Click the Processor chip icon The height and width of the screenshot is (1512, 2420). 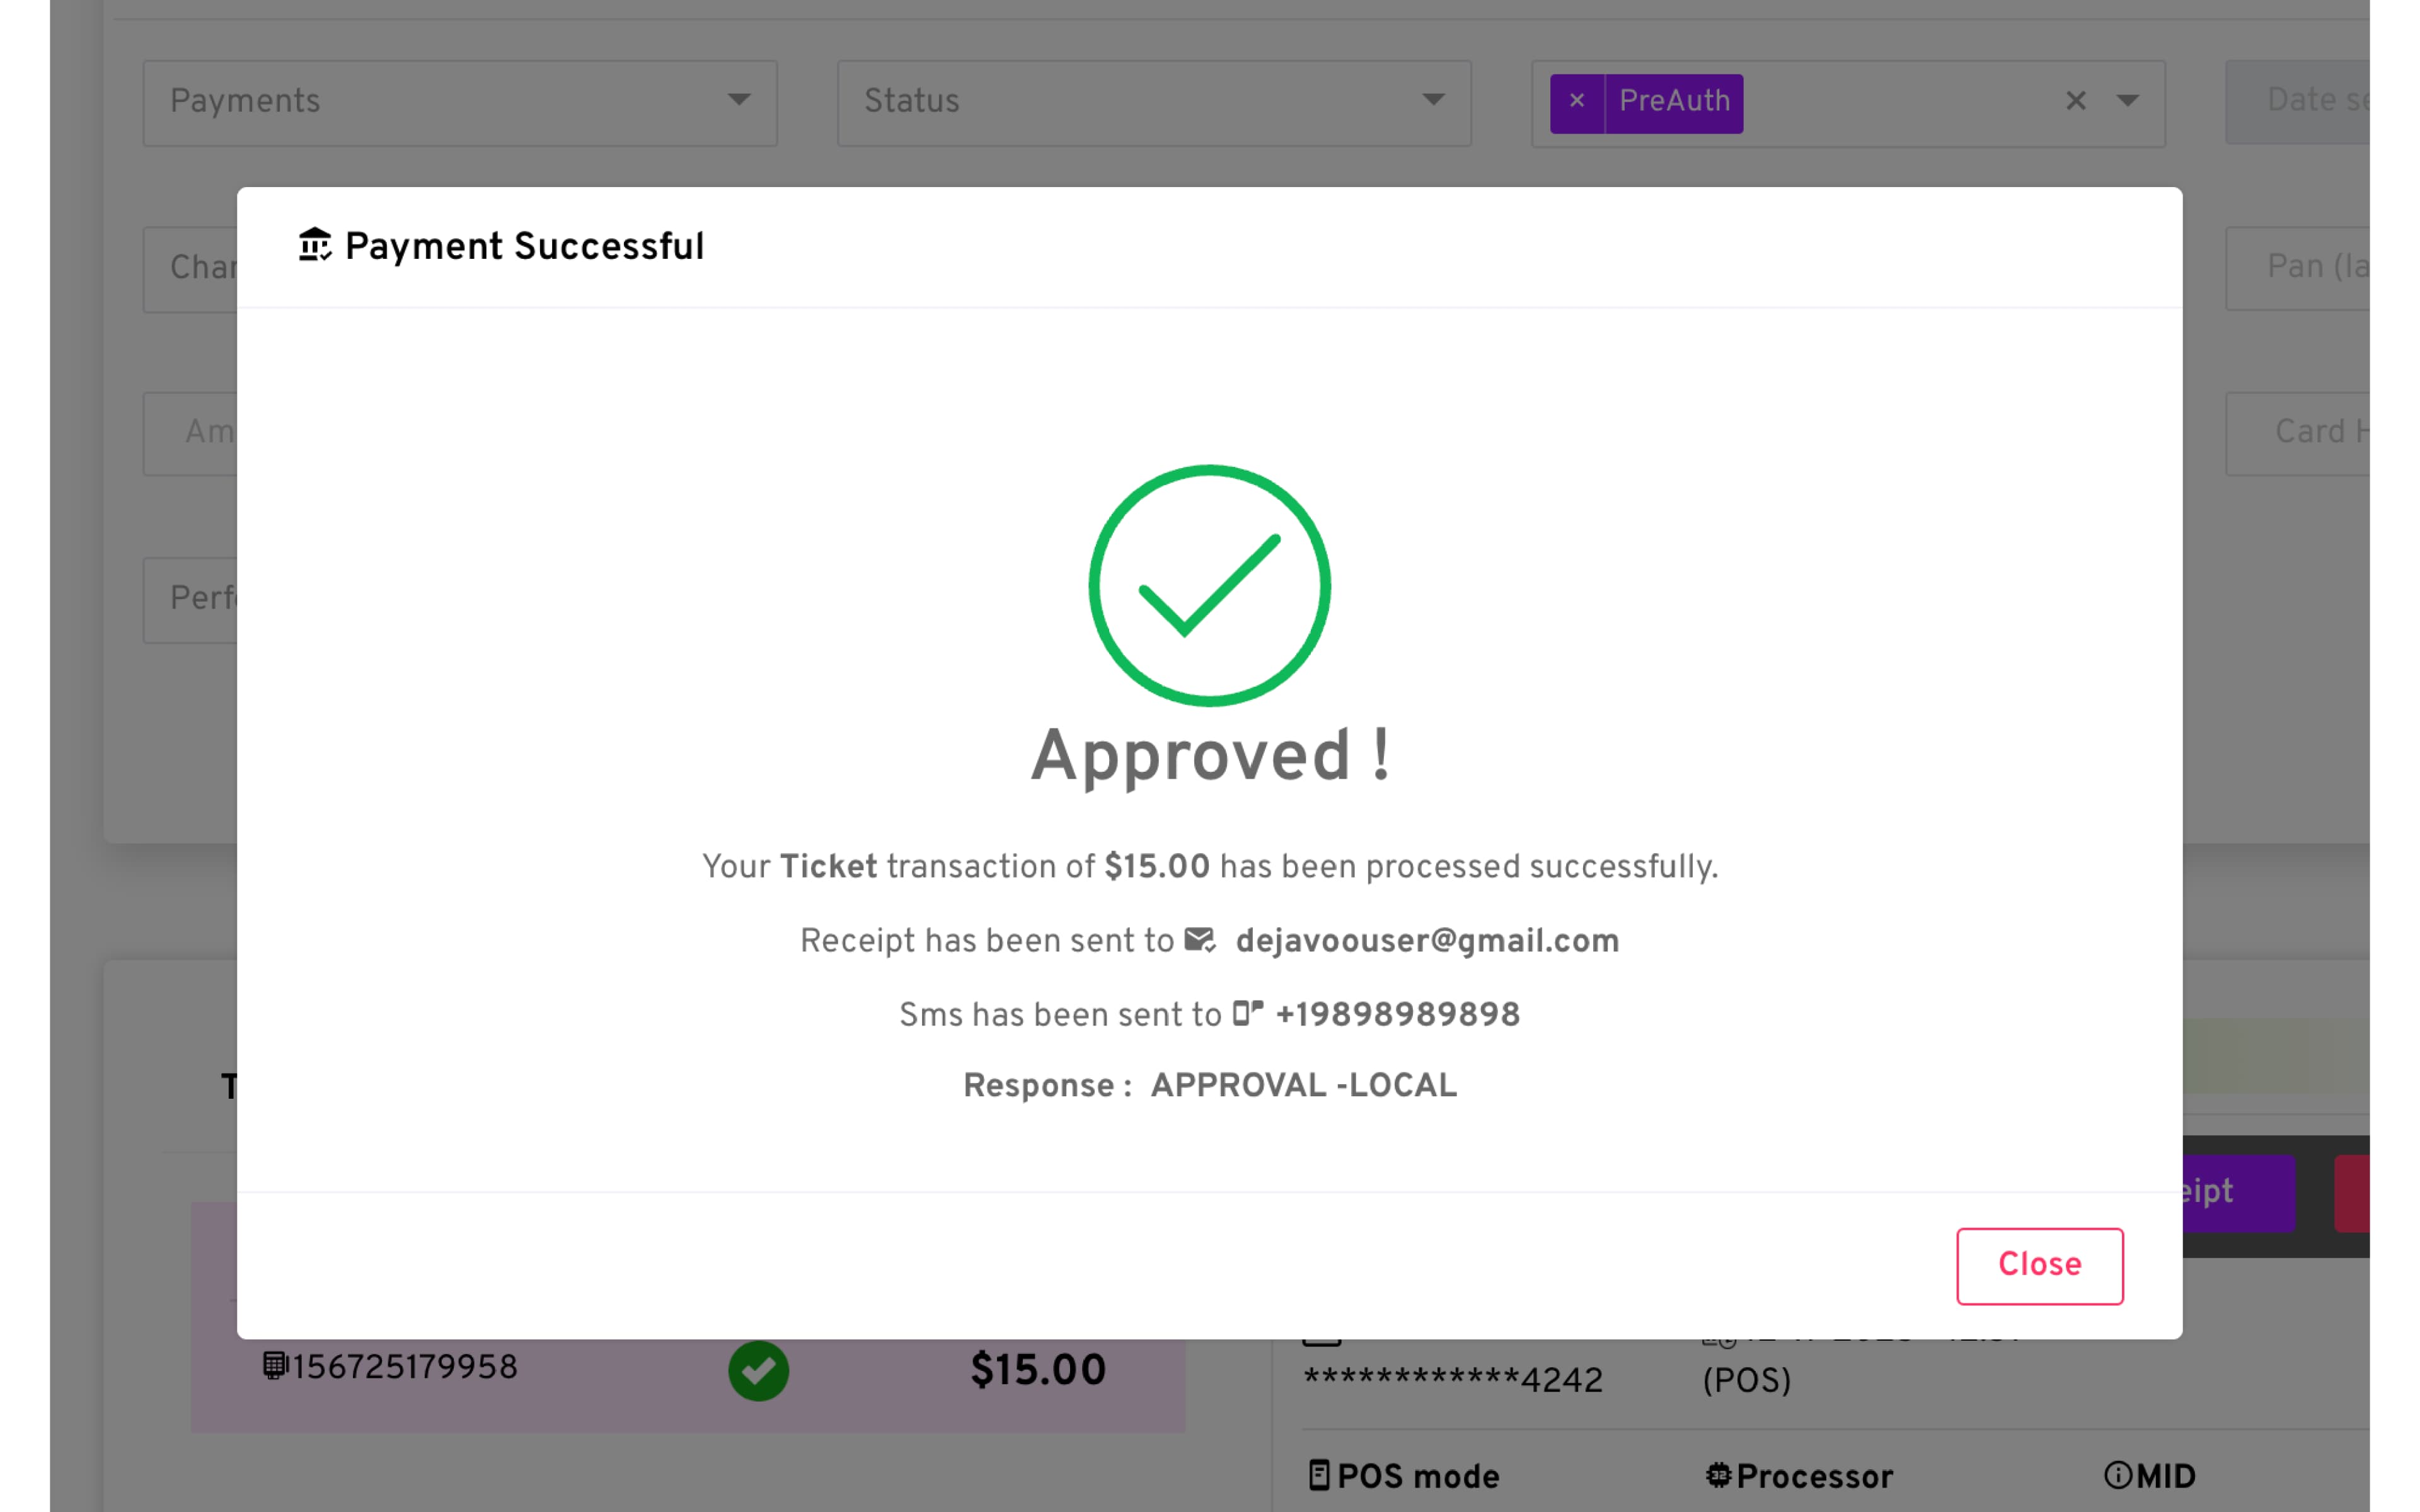pos(1718,1475)
